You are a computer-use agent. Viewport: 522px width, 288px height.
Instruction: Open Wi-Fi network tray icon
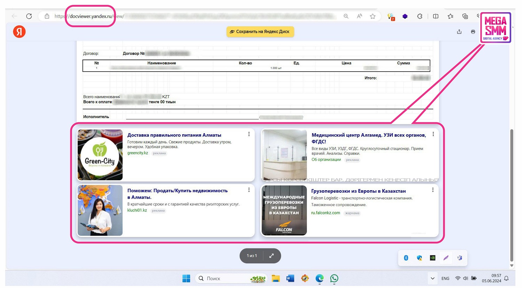[458, 278]
